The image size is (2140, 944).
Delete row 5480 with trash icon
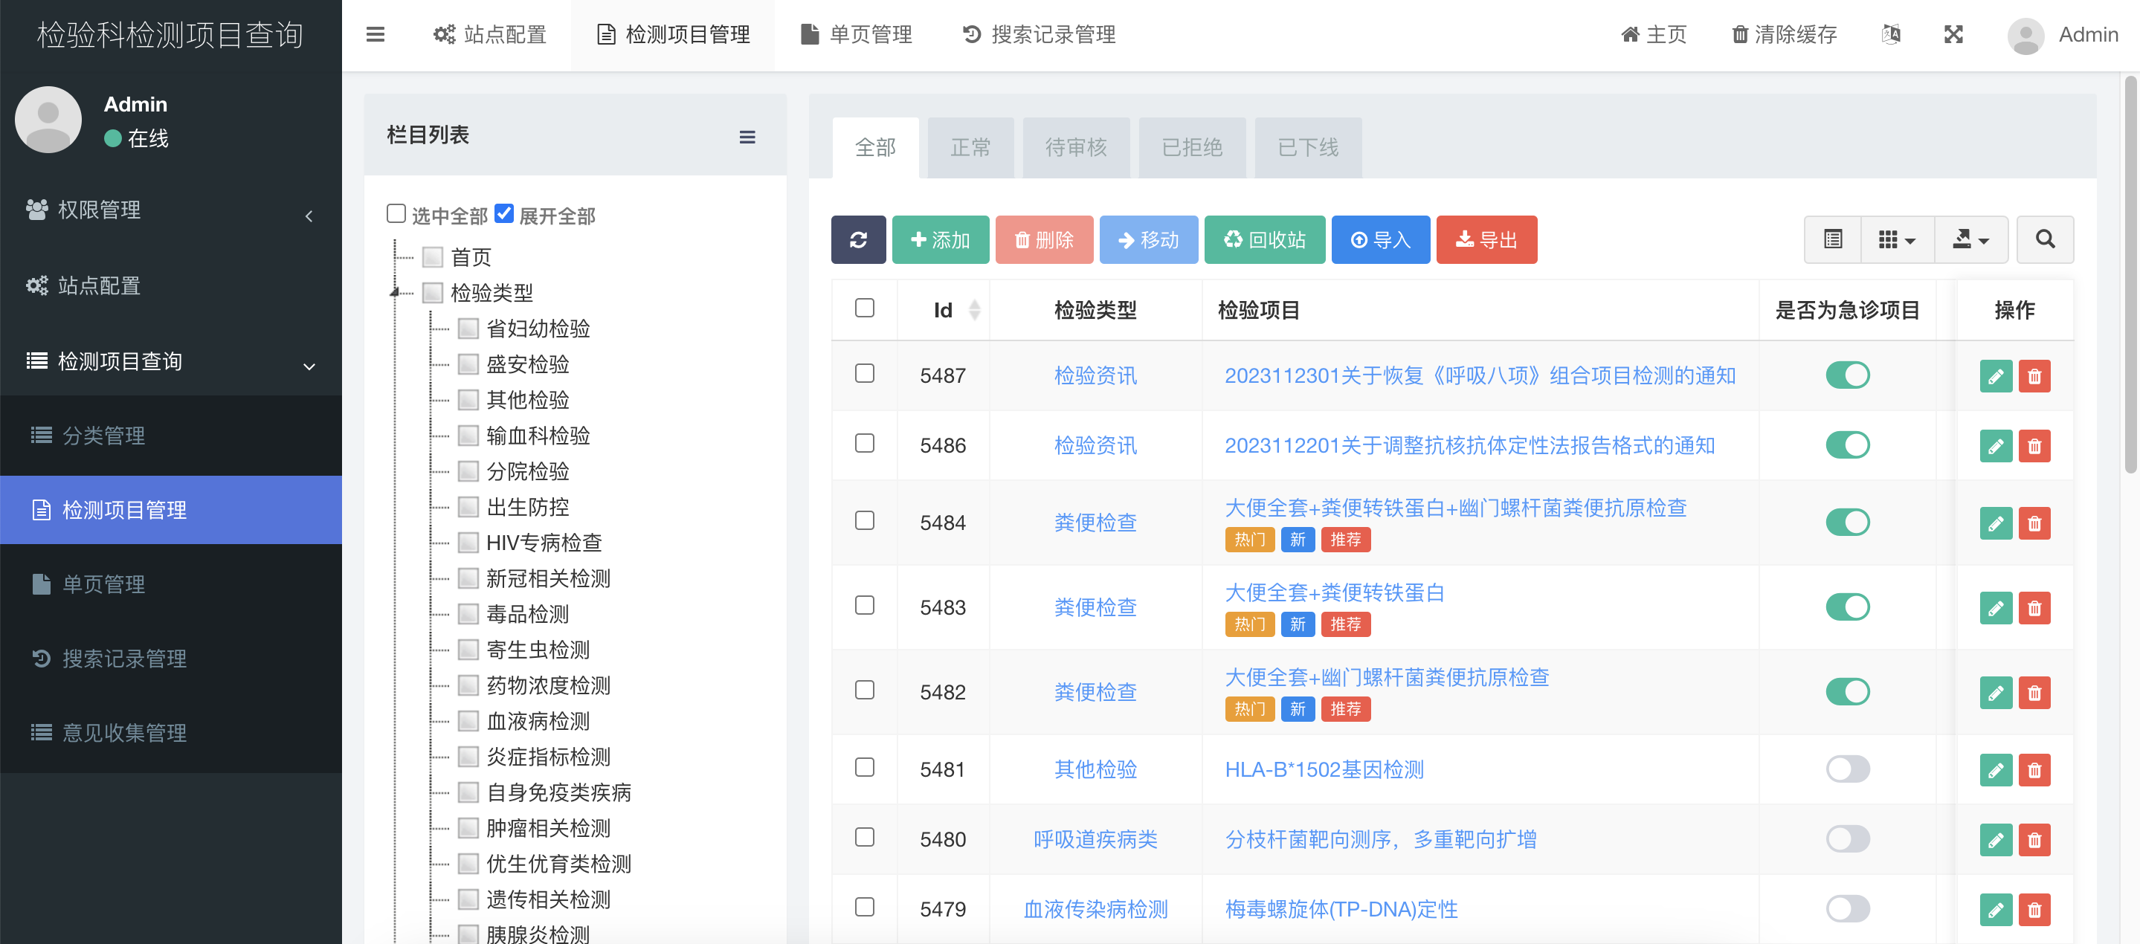click(x=2034, y=839)
